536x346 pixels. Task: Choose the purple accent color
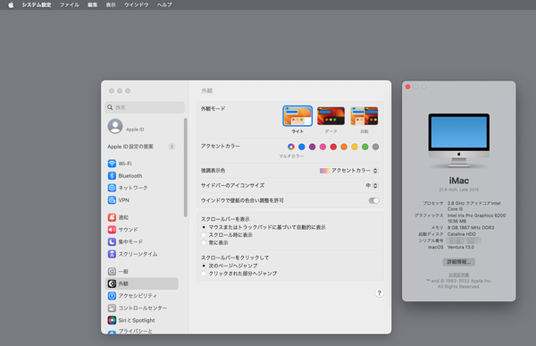[312, 147]
